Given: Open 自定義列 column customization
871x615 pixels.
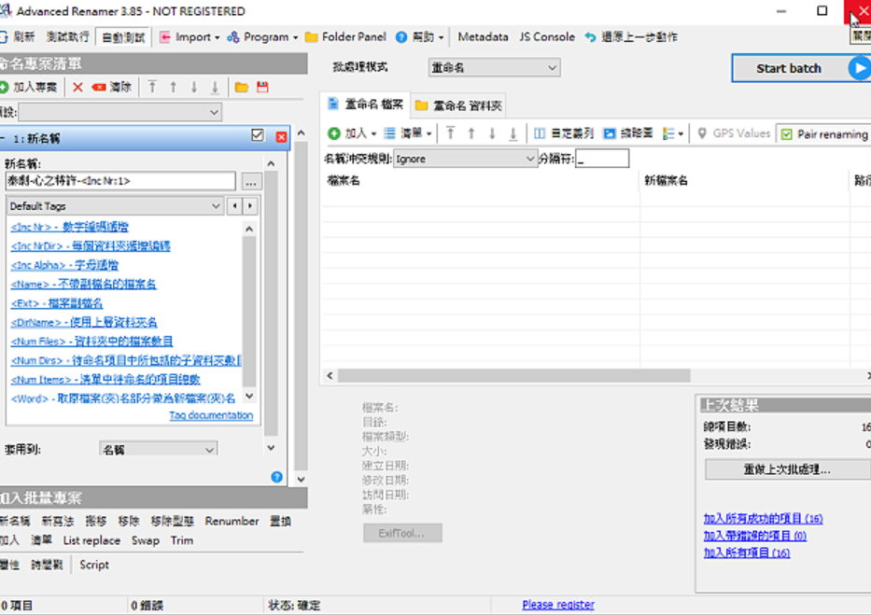Looking at the screenshot, I should pos(564,133).
